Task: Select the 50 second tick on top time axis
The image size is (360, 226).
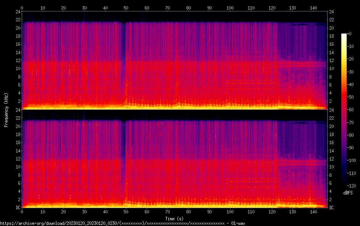Action: (x=126, y=7)
